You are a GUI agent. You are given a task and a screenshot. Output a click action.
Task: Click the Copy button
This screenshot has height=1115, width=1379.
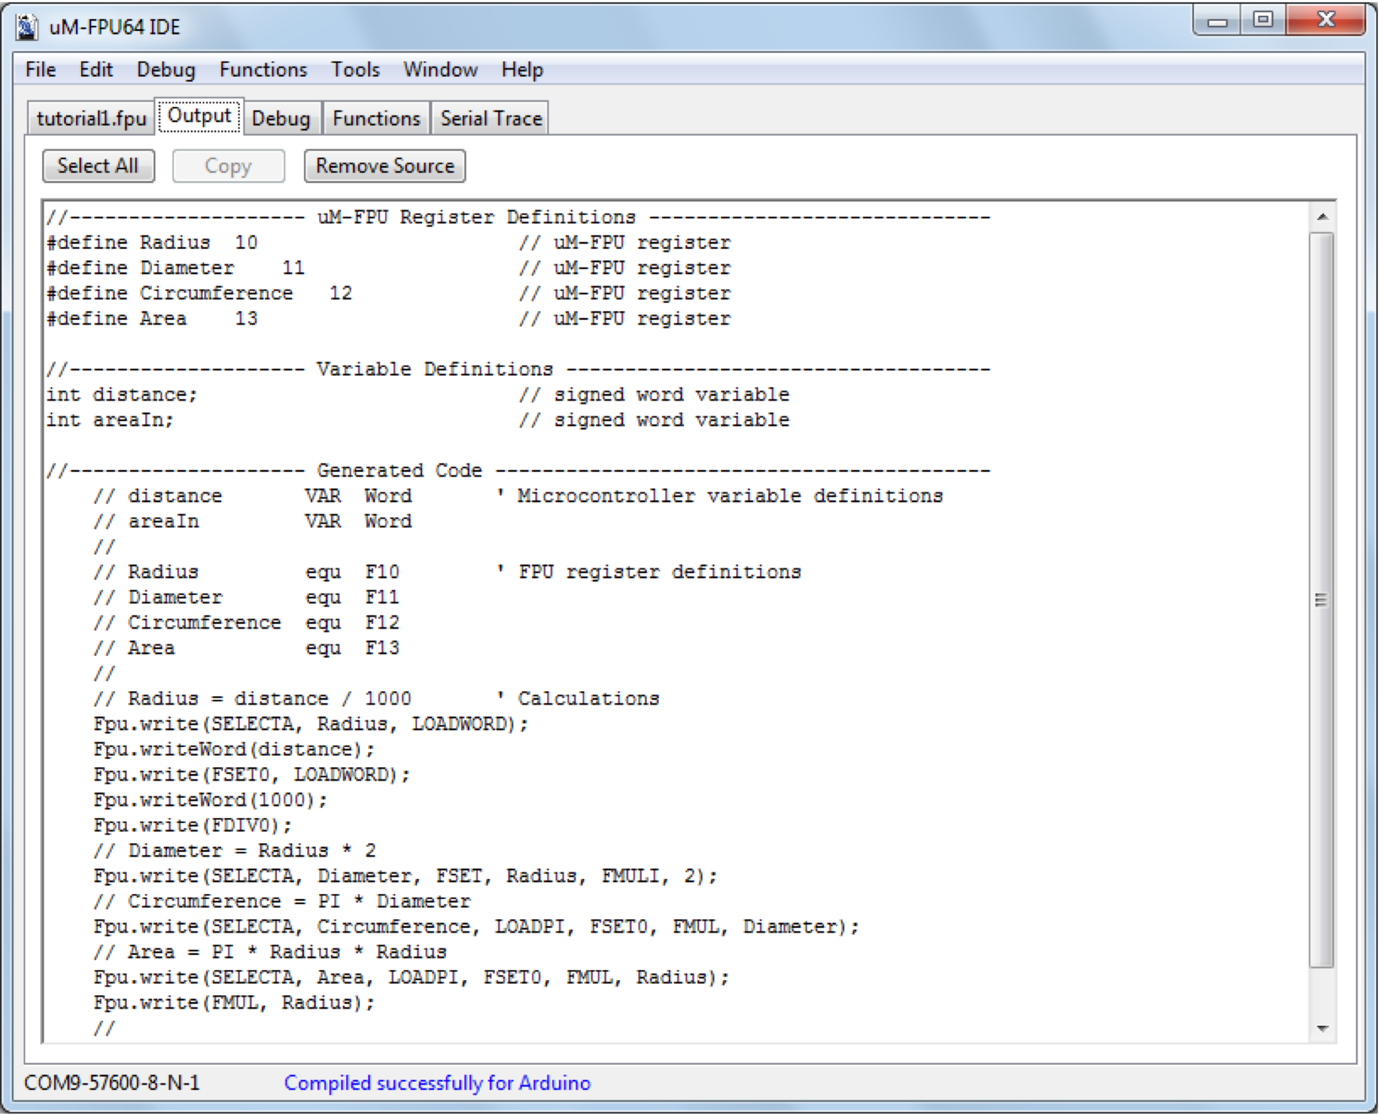228,165
